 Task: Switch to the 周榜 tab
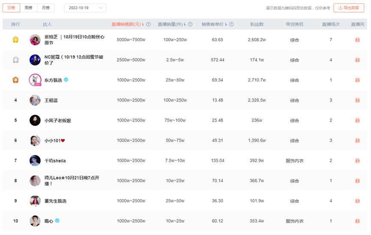coord(28,8)
